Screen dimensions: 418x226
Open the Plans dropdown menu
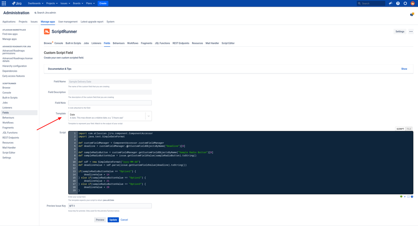click(90, 3)
